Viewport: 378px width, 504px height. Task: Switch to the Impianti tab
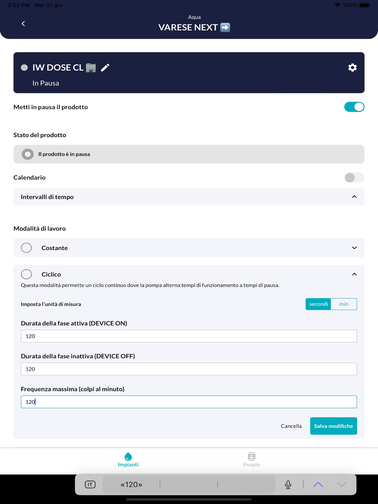click(128, 459)
